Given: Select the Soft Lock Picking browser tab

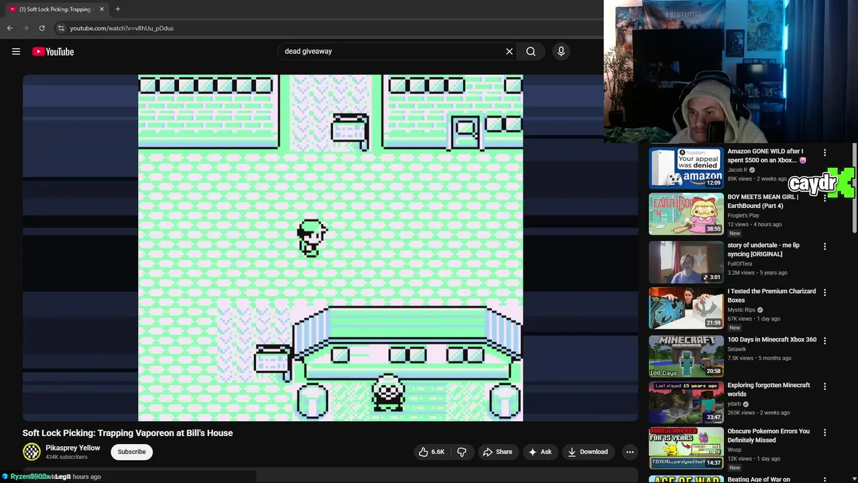Looking at the screenshot, I should pyautogui.click(x=56, y=9).
